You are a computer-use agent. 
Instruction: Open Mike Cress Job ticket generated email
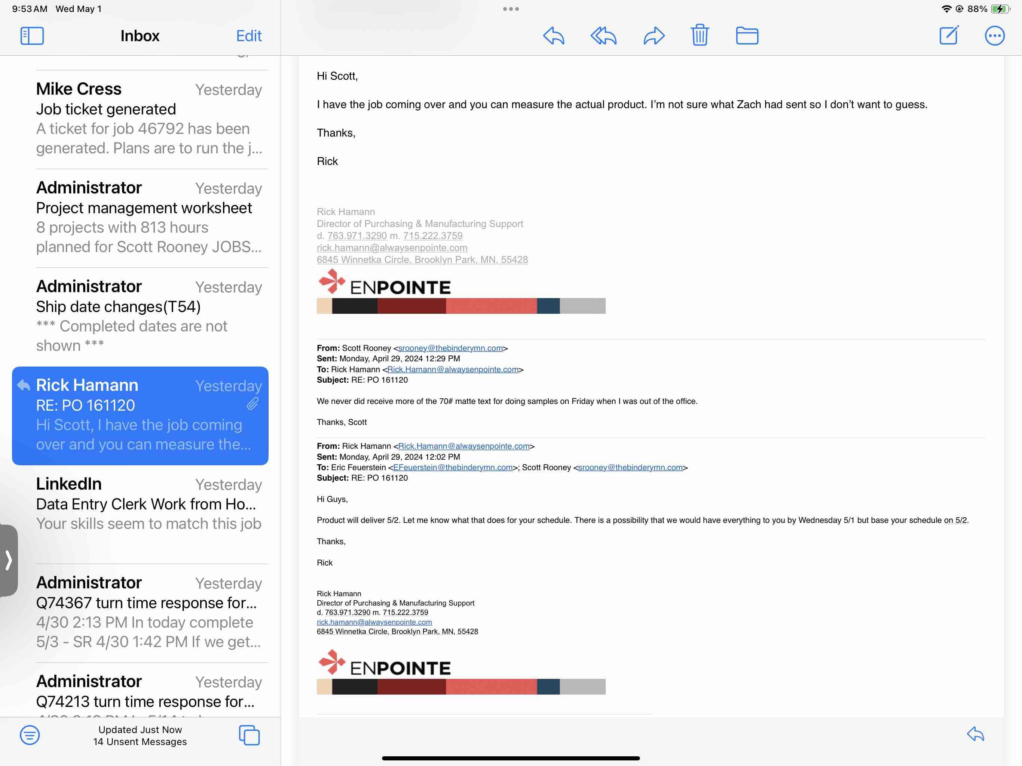pyautogui.click(x=149, y=119)
